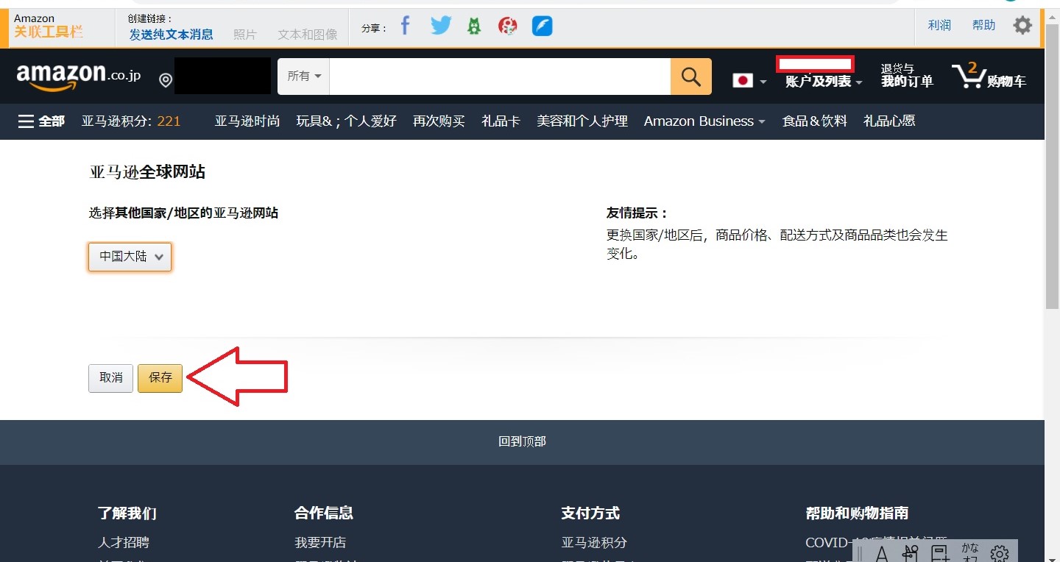Click the orange search magnifier button

[x=690, y=77]
